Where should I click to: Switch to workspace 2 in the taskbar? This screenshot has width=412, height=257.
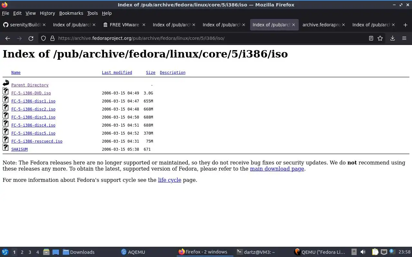click(x=22, y=252)
